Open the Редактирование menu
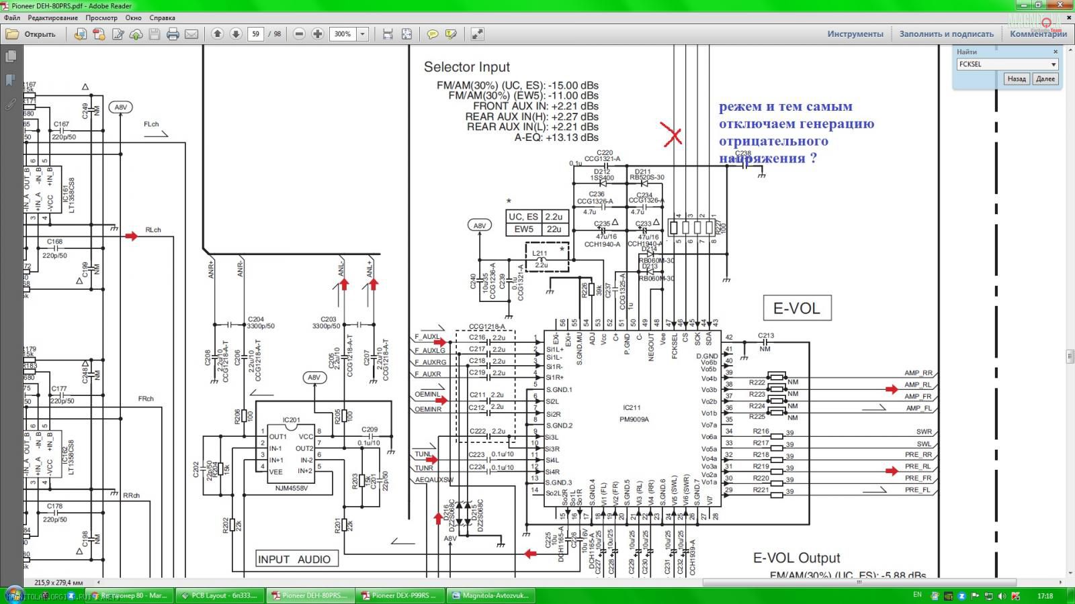Image resolution: width=1075 pixels, height=604 pixels. (52, 18)
